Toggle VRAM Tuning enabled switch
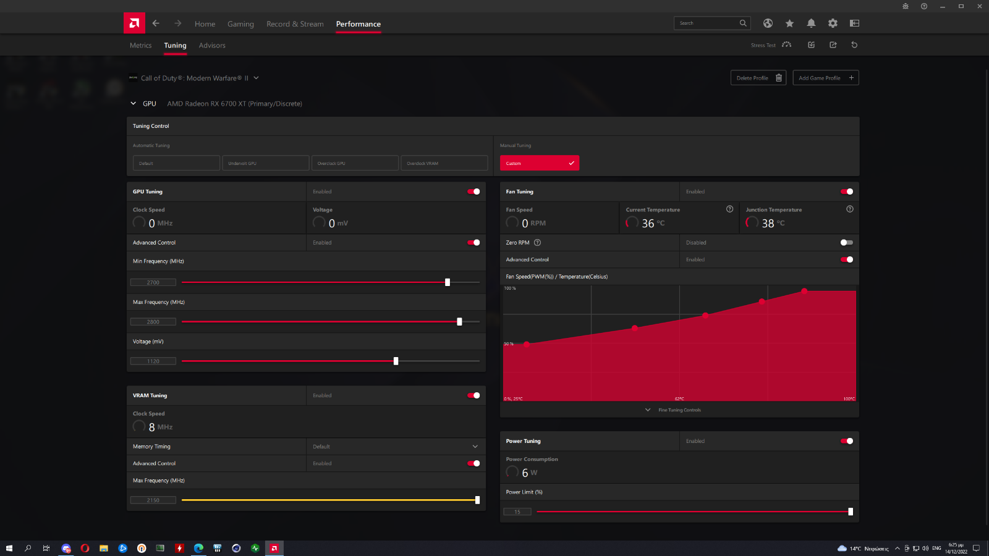The image size is (989, 556). [473, 395]
